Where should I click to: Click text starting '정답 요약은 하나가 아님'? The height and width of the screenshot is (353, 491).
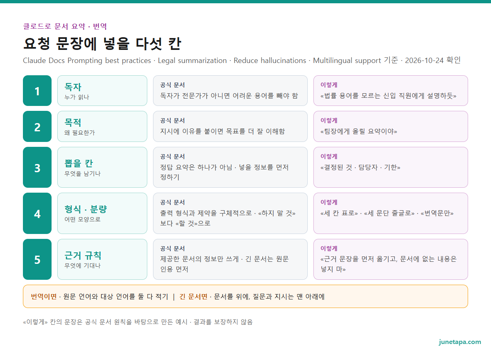tap(225, 172)
